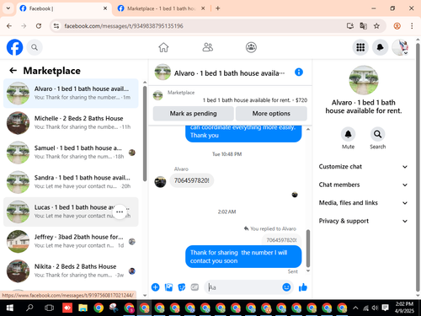Click Alvaro's avatar beside his message
This screenshot has width=421, height=316.
coord(160,182)
